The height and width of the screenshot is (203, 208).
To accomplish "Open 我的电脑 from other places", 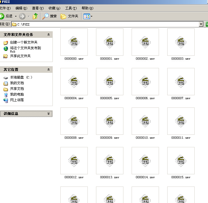I will point(17,94).
